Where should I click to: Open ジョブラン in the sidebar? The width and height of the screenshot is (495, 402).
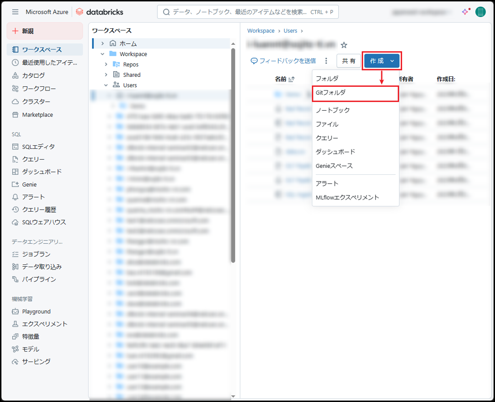[x=45, y=254]
